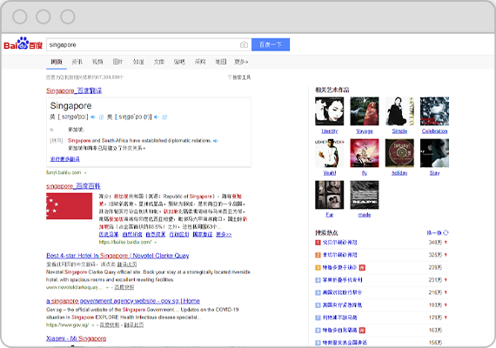Switch to the 采购 tab
The height and width of the screenshot is (348, 496).
click(x=200, y=62)
